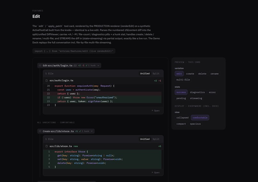Click the added line with signToken(user)
258x182 pixels.
(102, 101)
